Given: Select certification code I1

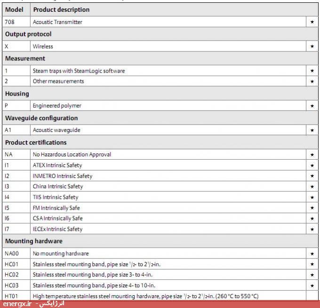Looking at the screenshot, I should (7, 165).
